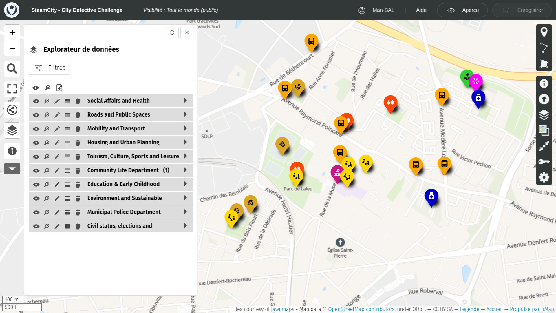The height and width of the screenshot is (313, 556).
Task: Toggle visibility of Municipal Police Department layer
Action: pyautogui.click(x=36, y=212)
